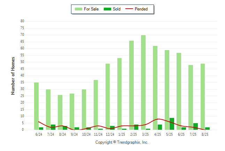225x151 pixels.
Task: Click the Number of Homes axis title
Action: (13, 75)
